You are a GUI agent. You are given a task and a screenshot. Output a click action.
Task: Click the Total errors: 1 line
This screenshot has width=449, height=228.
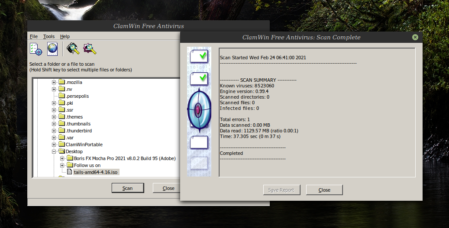[x=235, y=119]
